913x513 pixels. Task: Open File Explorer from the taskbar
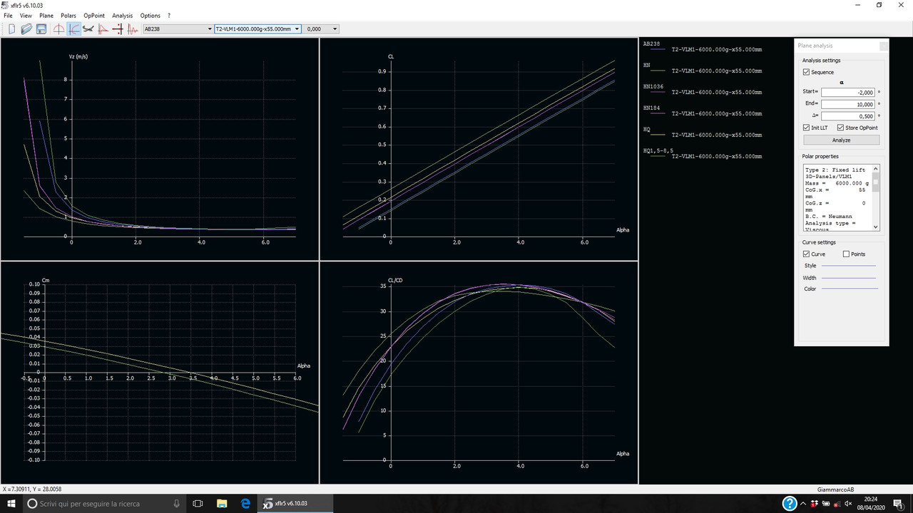pos(221,504)
